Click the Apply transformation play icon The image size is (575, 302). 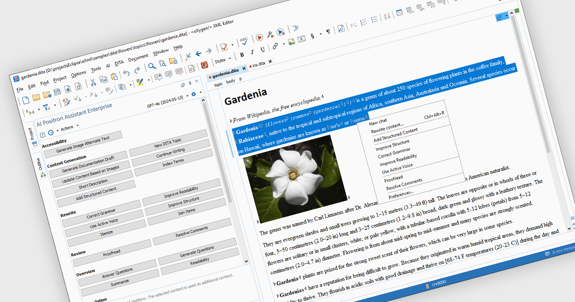click(259, 37)
